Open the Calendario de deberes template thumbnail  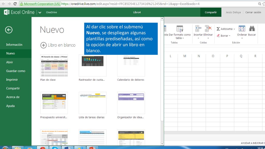click(x=131, y=65)
